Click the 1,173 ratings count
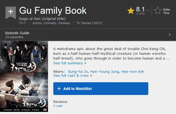Viewport: 176px width, 114px height. pos(140,13)
